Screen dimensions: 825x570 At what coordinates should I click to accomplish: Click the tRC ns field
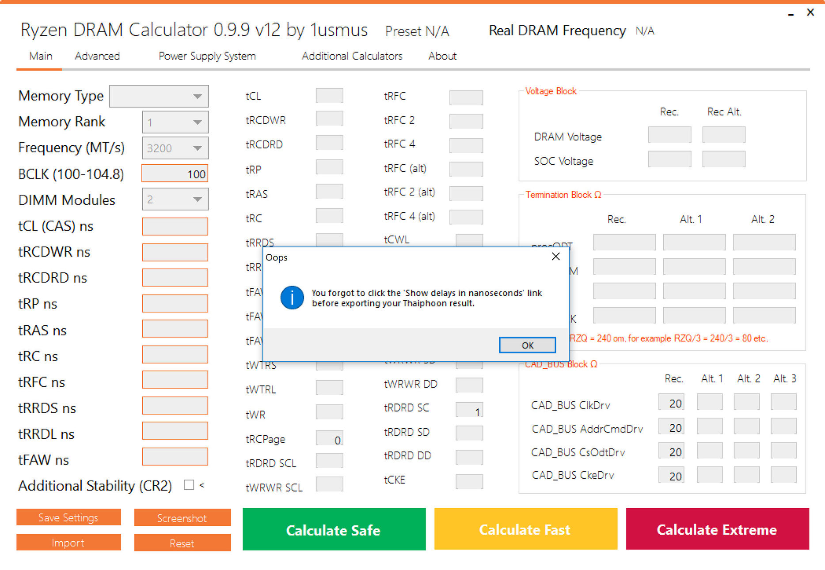click(175, 355)
